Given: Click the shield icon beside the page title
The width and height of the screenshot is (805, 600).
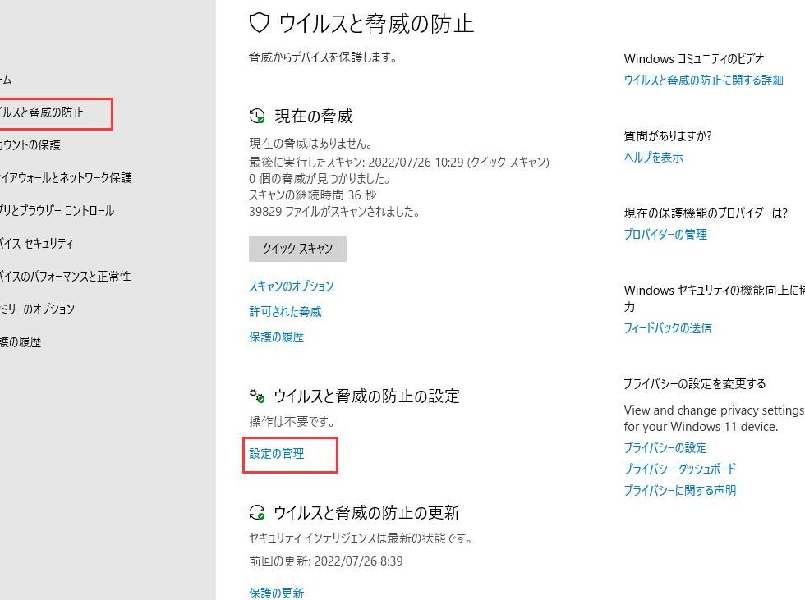Looking at the screenshot, I should pyautogui.click(x=259, y=23).
